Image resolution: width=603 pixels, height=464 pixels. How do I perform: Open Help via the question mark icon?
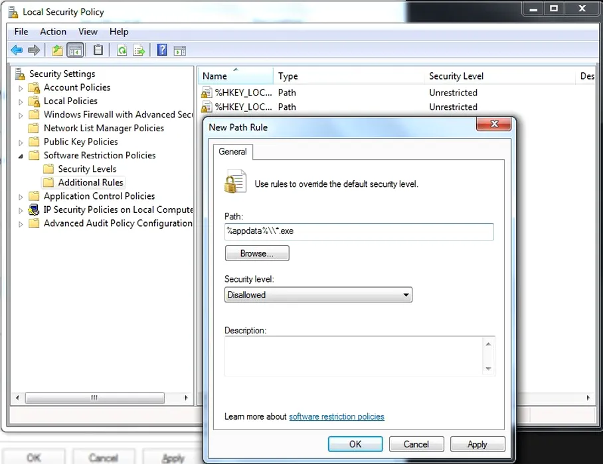pos(162,50)
